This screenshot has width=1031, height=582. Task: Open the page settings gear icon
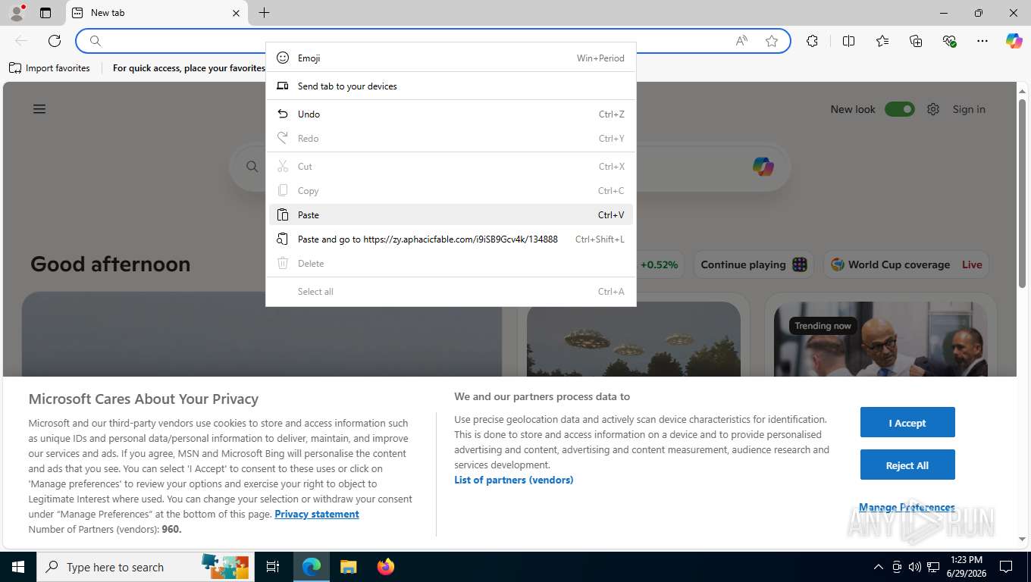(x=933, y=109)
